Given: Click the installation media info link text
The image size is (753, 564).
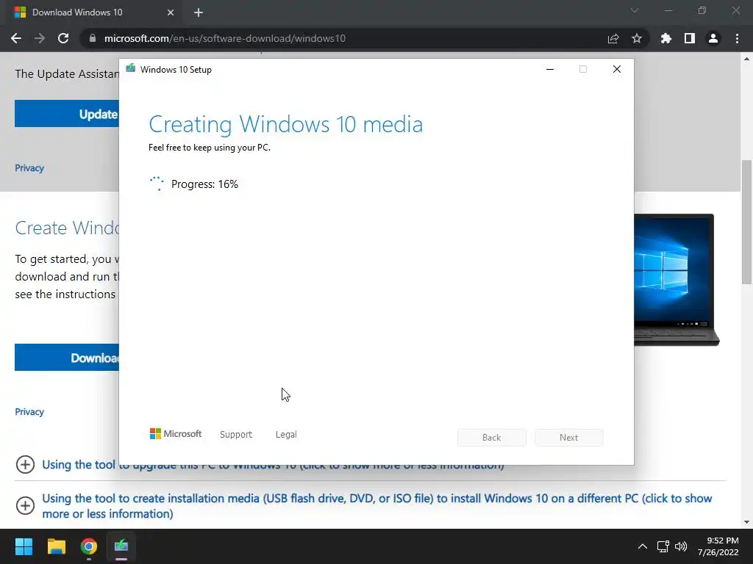Looking at the screenshot, I should coord(377,506).
